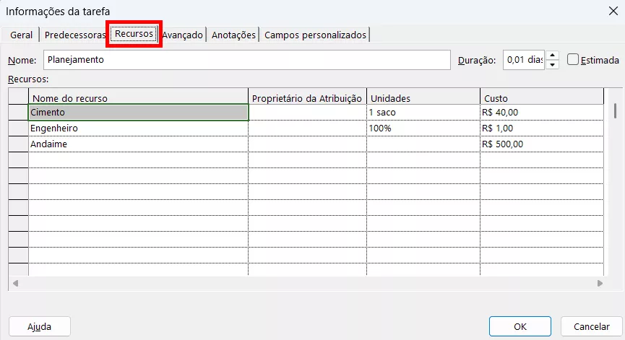Click the Andaime cost cell R$ 500,00
Viewport: 625px width, 340px height.
[x=540, y=144]
